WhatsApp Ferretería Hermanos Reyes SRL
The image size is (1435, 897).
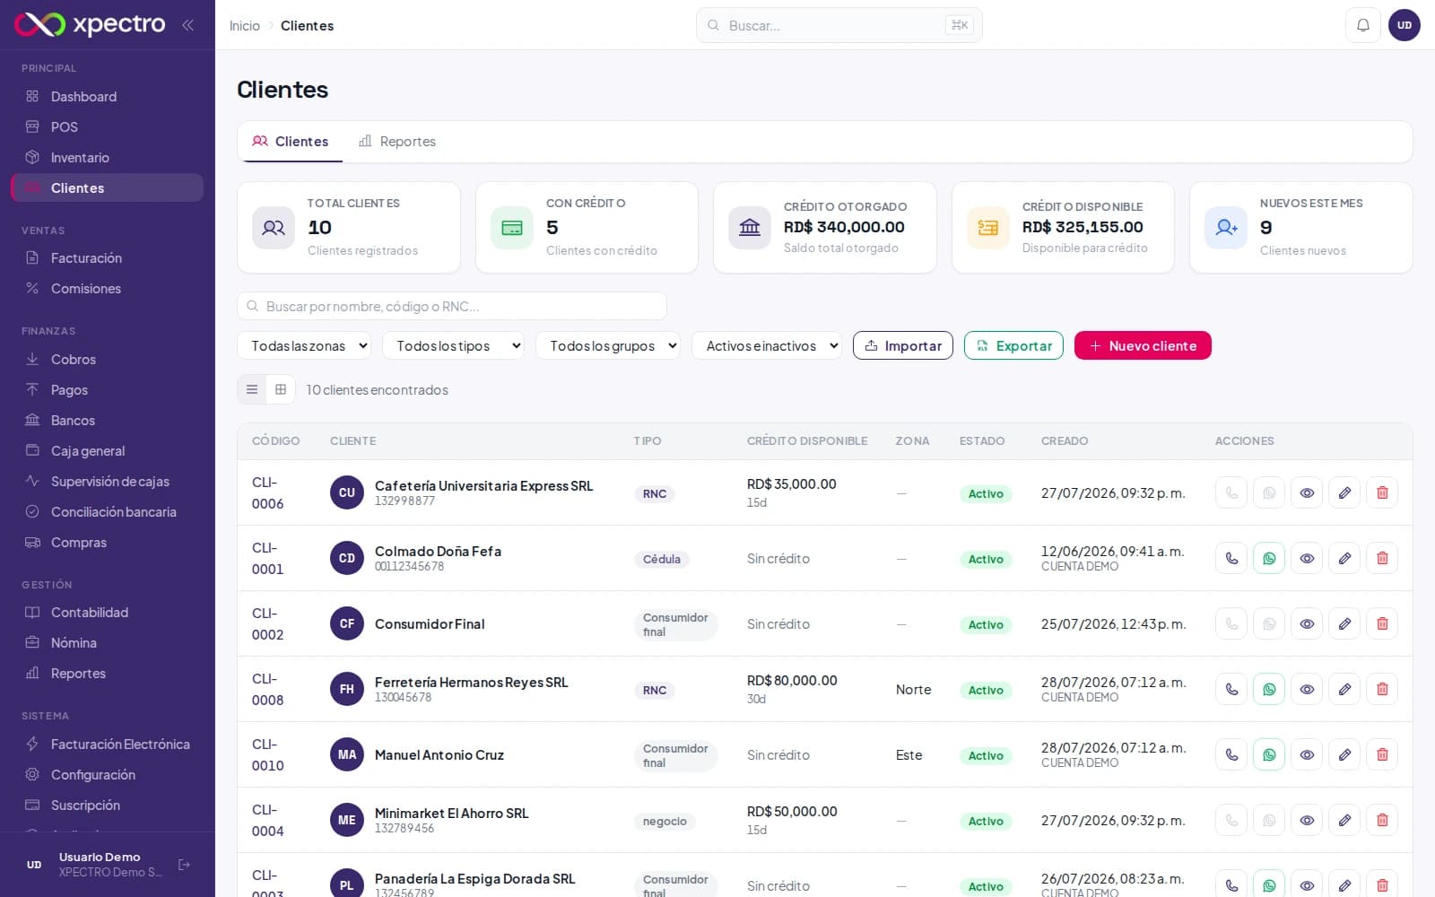coord(1269,689)
